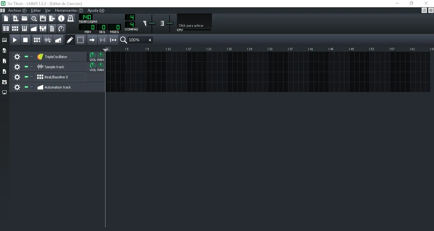The image size is (434, 231).
Task: Toggle loop points button
Action: coord(102,40)
